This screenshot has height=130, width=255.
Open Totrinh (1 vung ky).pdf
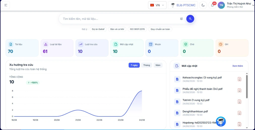[196, 100]
